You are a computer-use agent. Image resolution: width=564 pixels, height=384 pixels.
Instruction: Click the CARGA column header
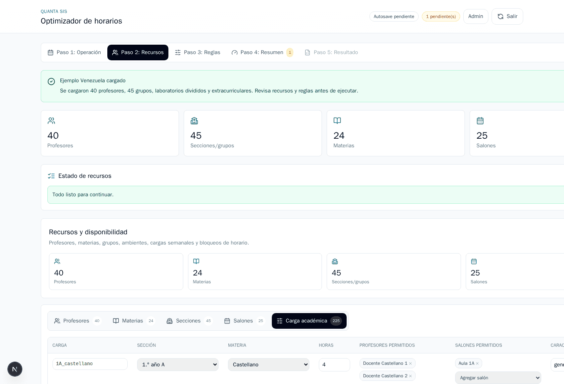point(60,346)
